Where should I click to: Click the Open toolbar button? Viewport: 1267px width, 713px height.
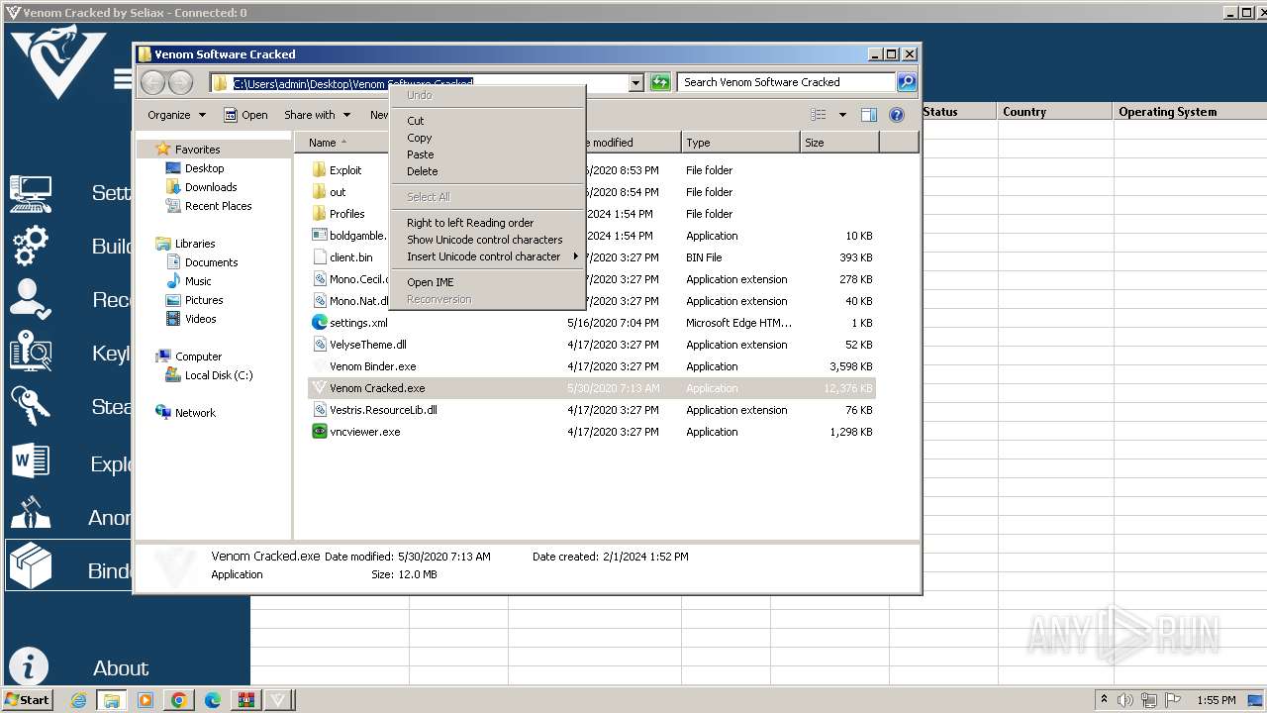click(x=245, y=115)
